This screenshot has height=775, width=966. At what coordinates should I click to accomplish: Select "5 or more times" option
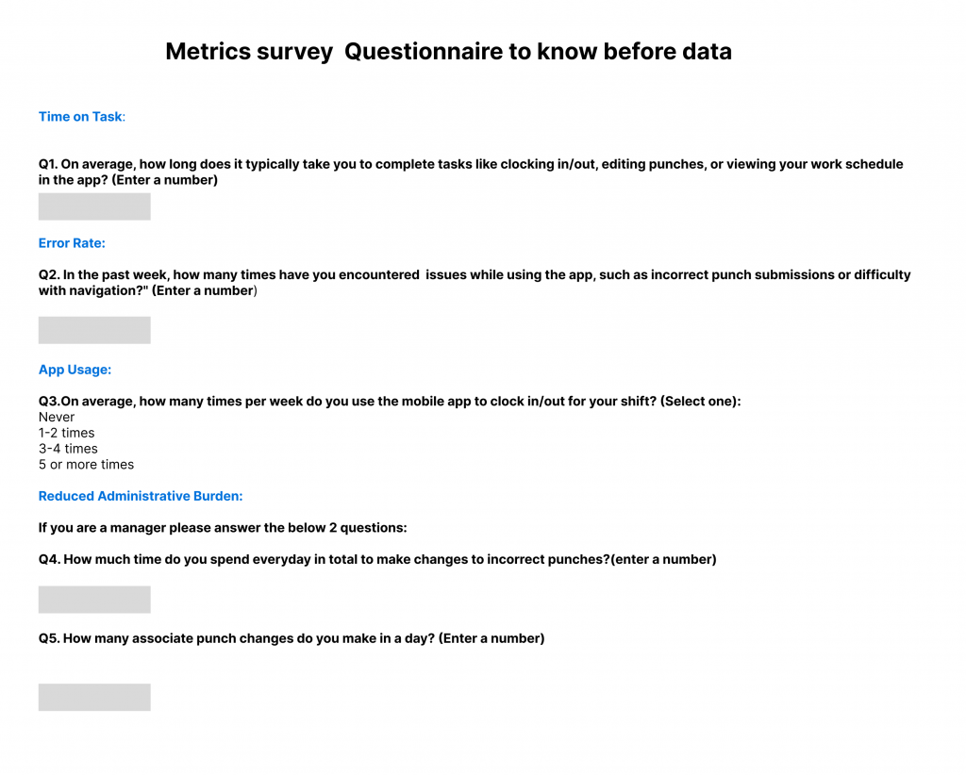click(x=86, y=465)
